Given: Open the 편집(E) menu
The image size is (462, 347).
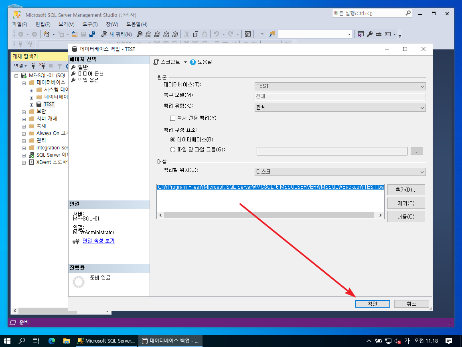Looking at the screenshot, I should coord(43,24).
